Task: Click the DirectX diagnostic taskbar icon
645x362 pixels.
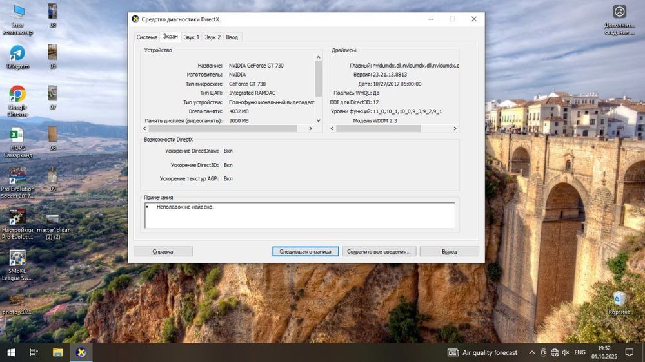Action: coord(81,352)
